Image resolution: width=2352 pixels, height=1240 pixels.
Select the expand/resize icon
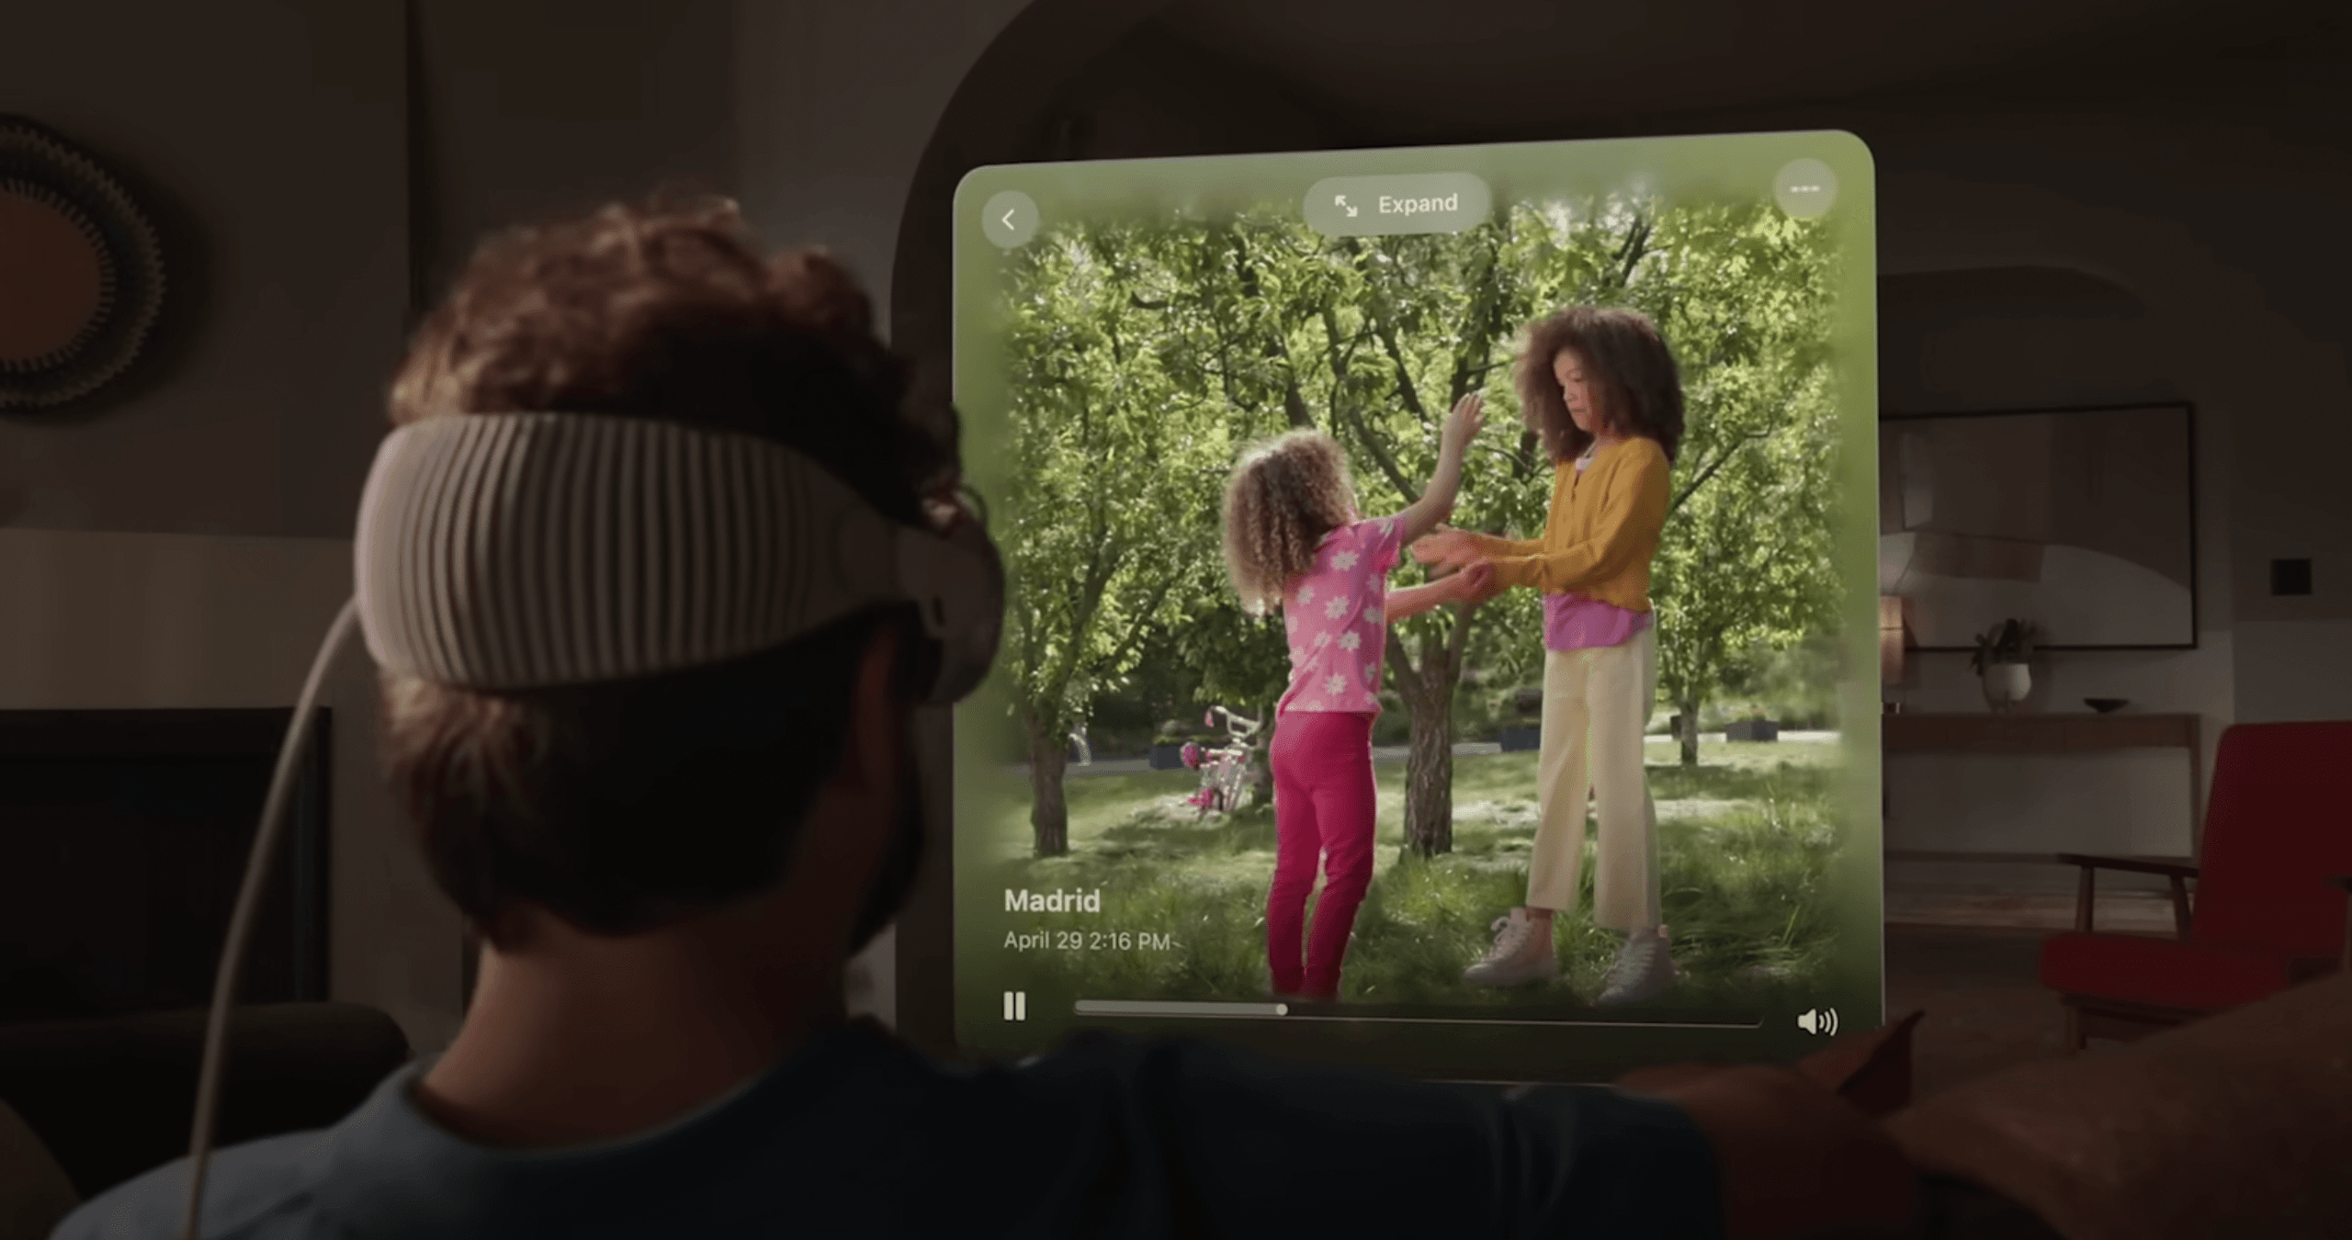tap(1340, 204)
